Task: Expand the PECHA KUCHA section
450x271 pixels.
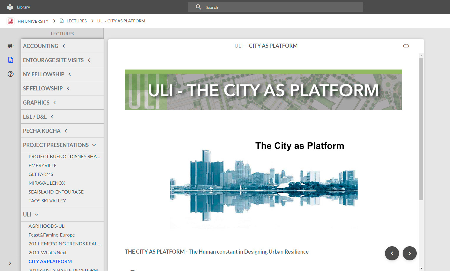Action: pyautogui.click(x=62, y=131)
